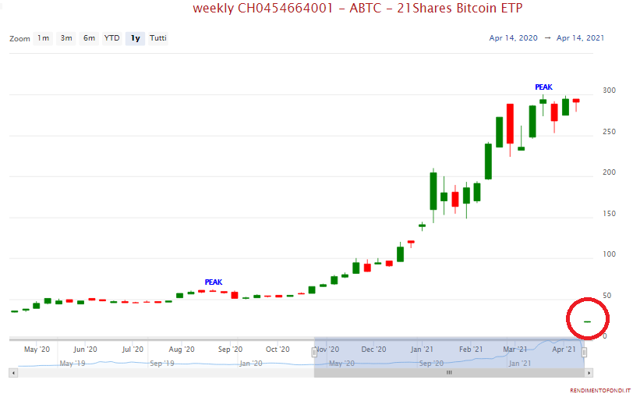Select the 1y zoom option
633x394 pixels.
pyautogui.click(x=135, y=38)
